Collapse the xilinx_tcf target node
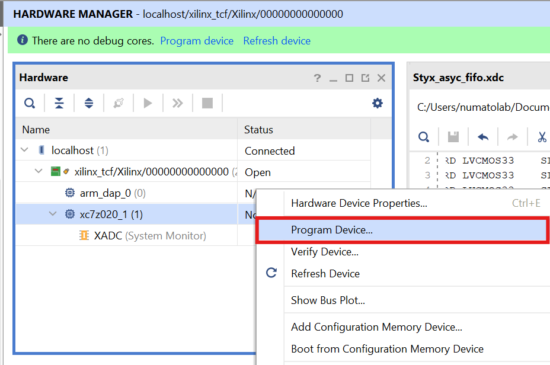Screen dimensions: 550x365 (x=39, y=172)
